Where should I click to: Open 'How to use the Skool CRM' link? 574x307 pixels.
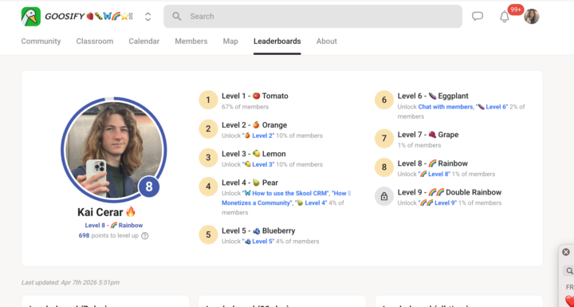point(286,193)
